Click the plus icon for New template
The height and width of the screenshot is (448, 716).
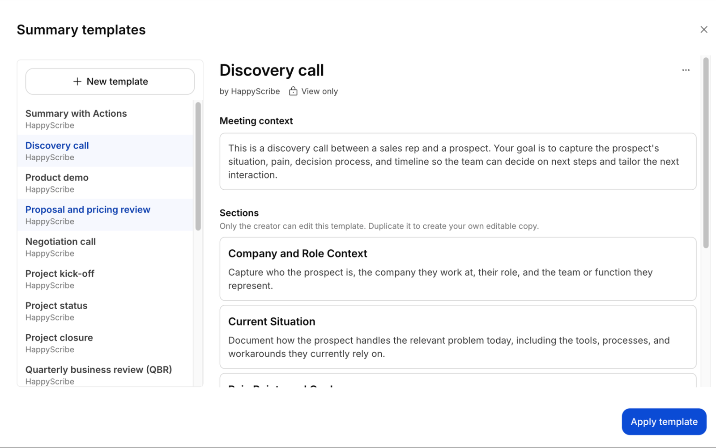[77, 81]
